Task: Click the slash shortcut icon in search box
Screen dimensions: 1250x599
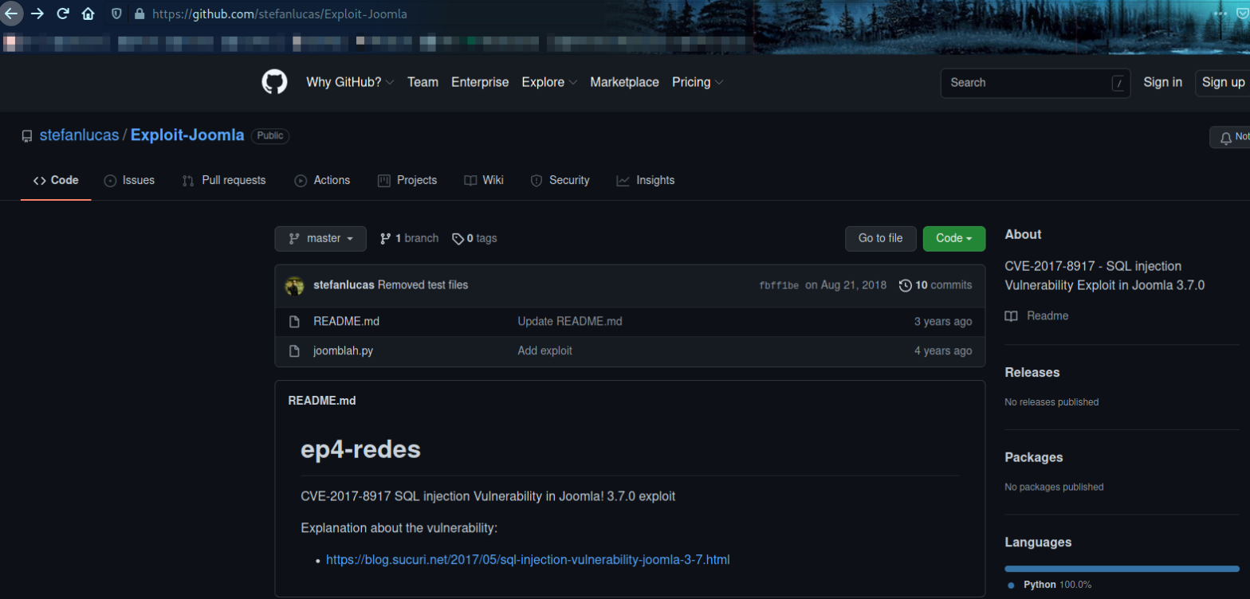Action: coord(1118,83)
